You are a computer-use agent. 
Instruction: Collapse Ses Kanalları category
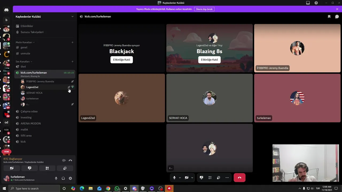click(x=24, y=62)
